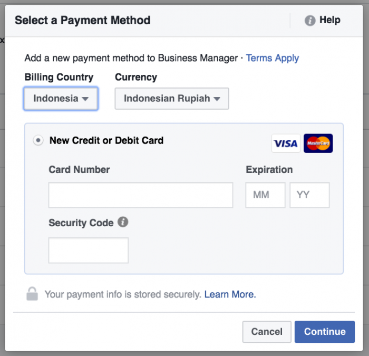Screen dimensions: 369x356
Task: Click the New Credit or Debit Card label
Action: 106,140
